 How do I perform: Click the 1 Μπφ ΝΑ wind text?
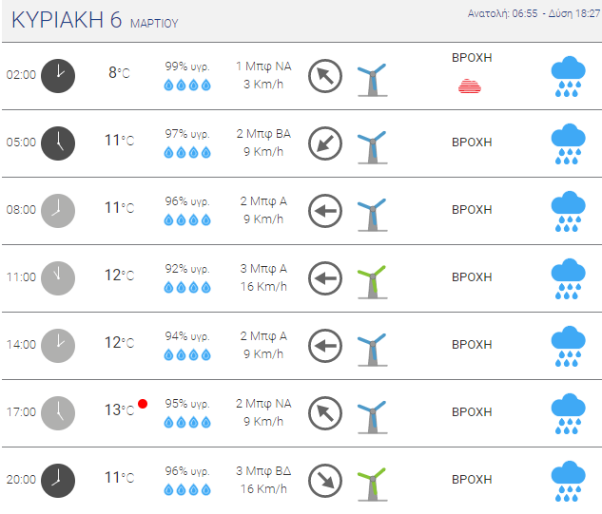tap(263, 67)
